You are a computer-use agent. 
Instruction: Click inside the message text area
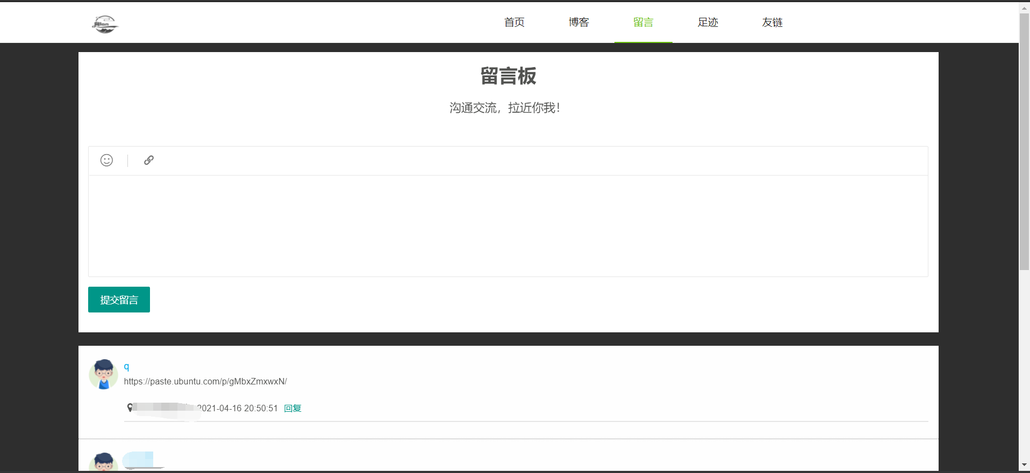point(508,225)
